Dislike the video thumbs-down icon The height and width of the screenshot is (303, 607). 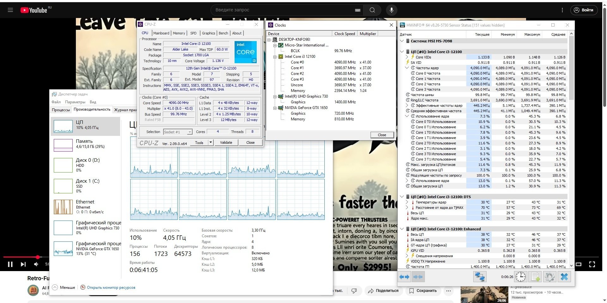tap(354, 291)
